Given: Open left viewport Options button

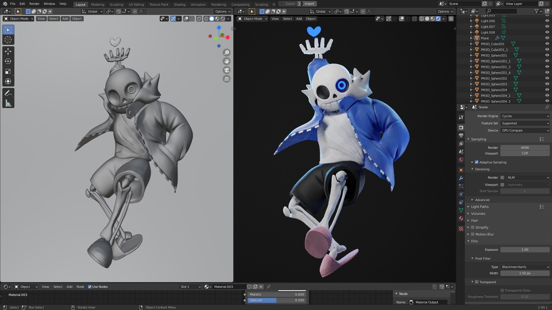Looking at the screenshot, I should point(223,11).
